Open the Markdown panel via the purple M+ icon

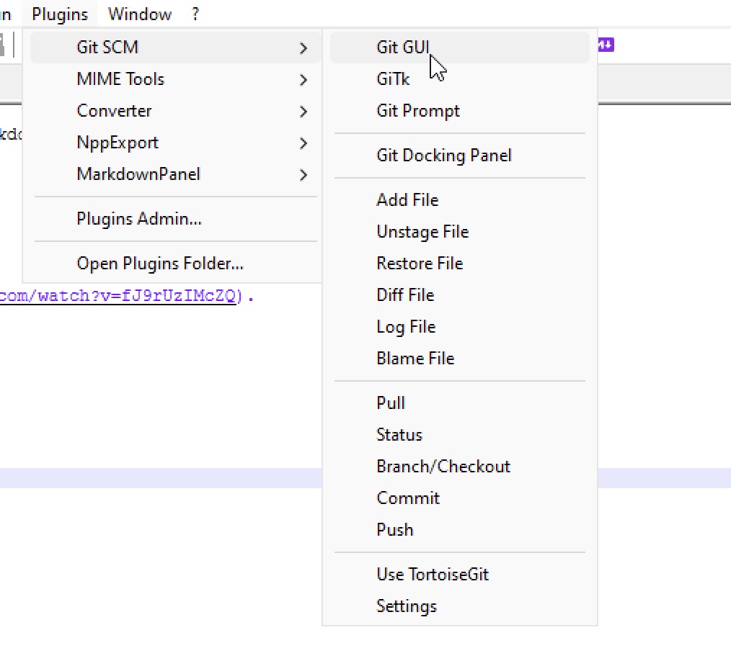coord(606,45)
